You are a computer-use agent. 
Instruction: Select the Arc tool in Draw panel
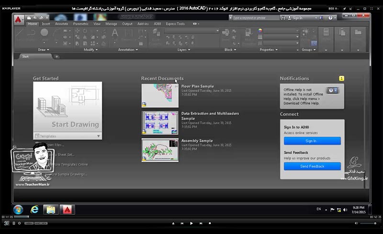tap(56, 33)
